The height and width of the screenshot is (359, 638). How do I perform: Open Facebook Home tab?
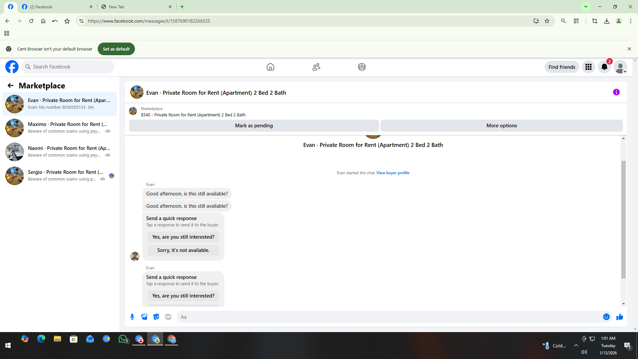[270, 67]
